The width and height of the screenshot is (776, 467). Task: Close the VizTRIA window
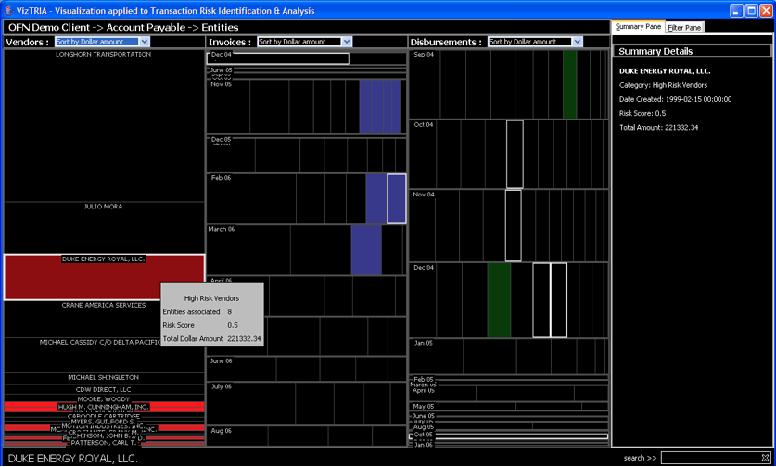766,10
